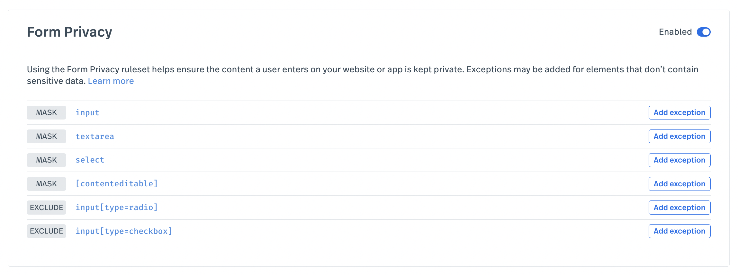
Task: Click the input[type=checkbox] selector text
Action: [x=124, y=231]
